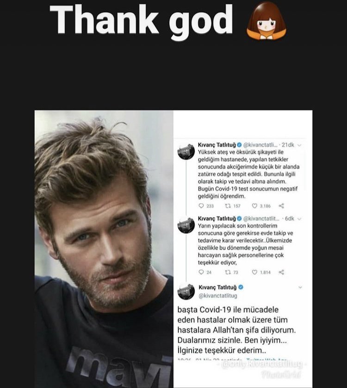This screenshot has width=347, height=388.
Task: Like the tweet showing 3.186 likes
Action: pyautogui.click(x=254, y=206)
